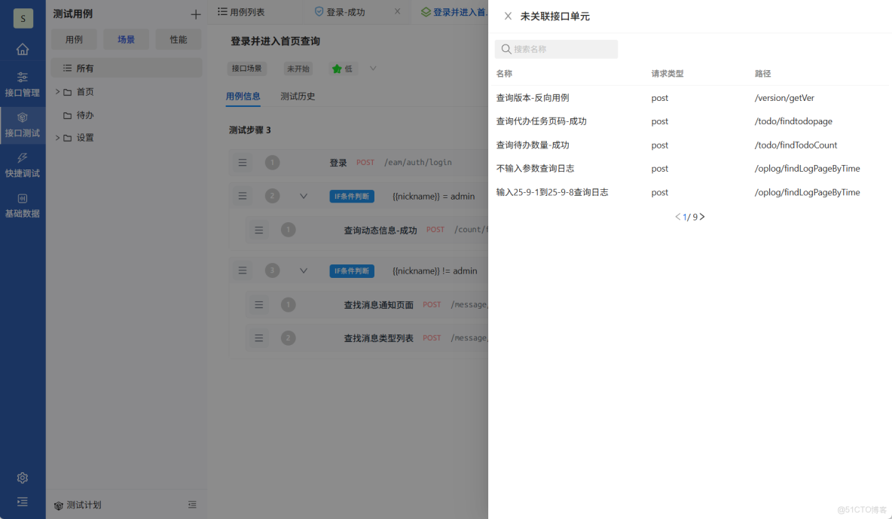Click the home icon in the sidebar
The image size is (892, 519).
[23, 48]
